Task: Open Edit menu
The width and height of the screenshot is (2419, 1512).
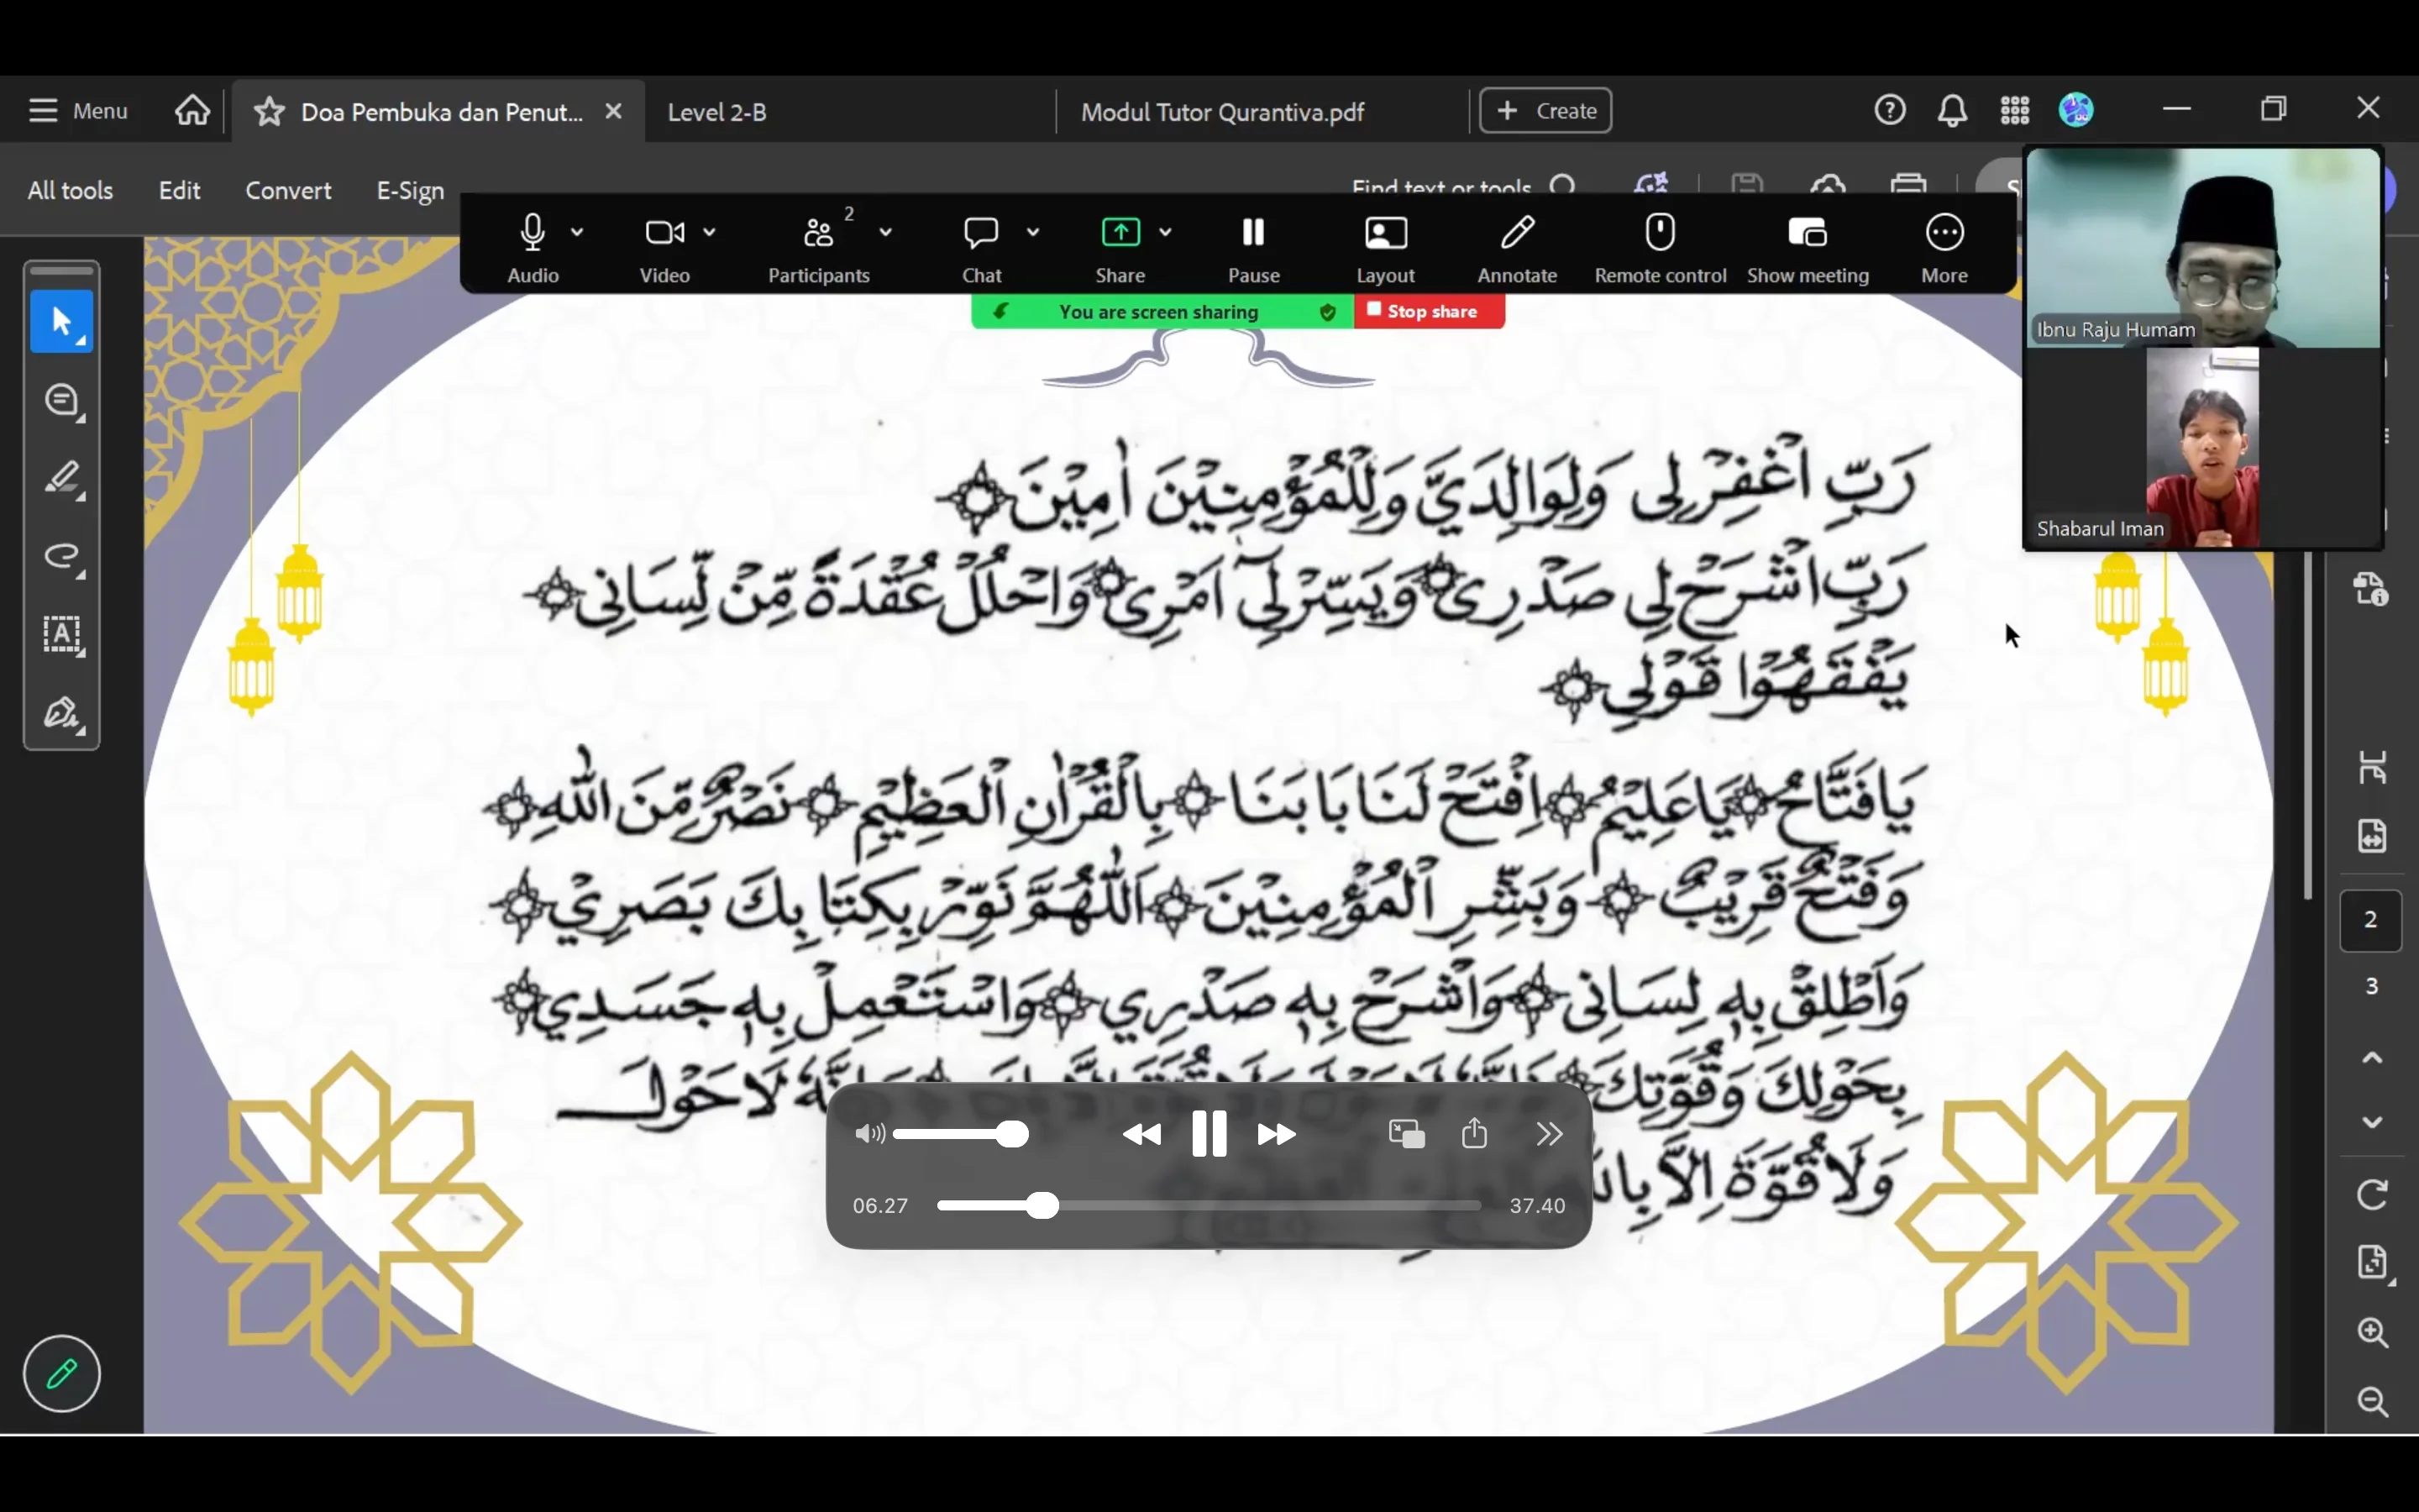Action: [179, 190]
